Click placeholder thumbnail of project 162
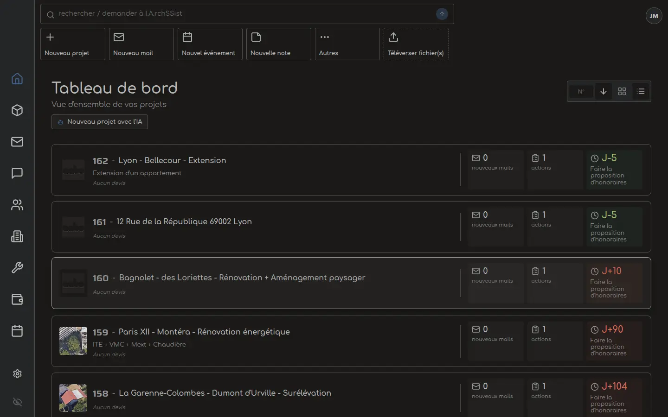The image size is (668, 417). click(x=73, y=170)
